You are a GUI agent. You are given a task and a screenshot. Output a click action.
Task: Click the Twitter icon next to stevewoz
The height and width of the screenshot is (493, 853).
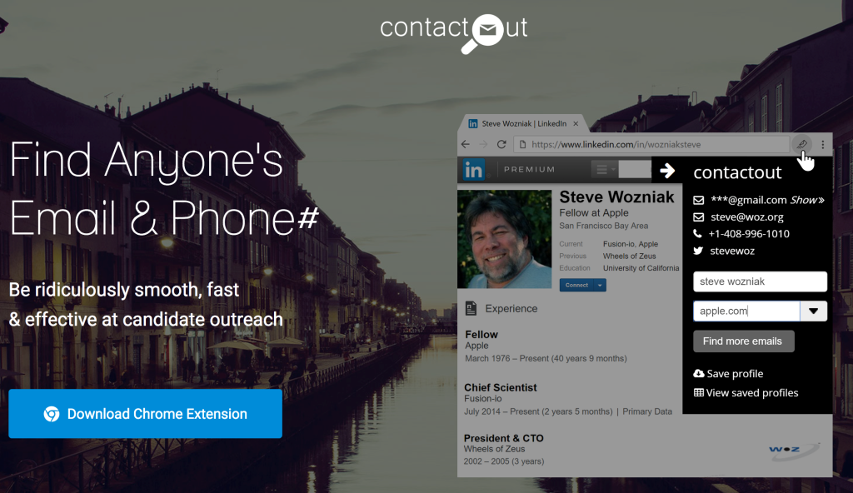coord(699,251)
